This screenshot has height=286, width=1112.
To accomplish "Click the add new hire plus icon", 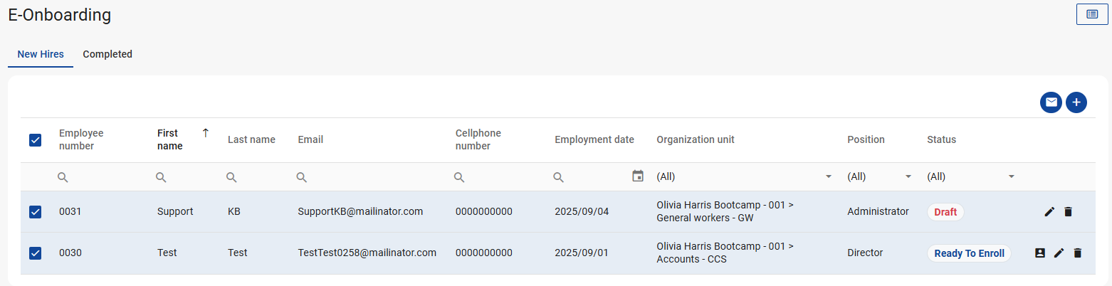I will pyautogui.click(x=1076, y=102).
